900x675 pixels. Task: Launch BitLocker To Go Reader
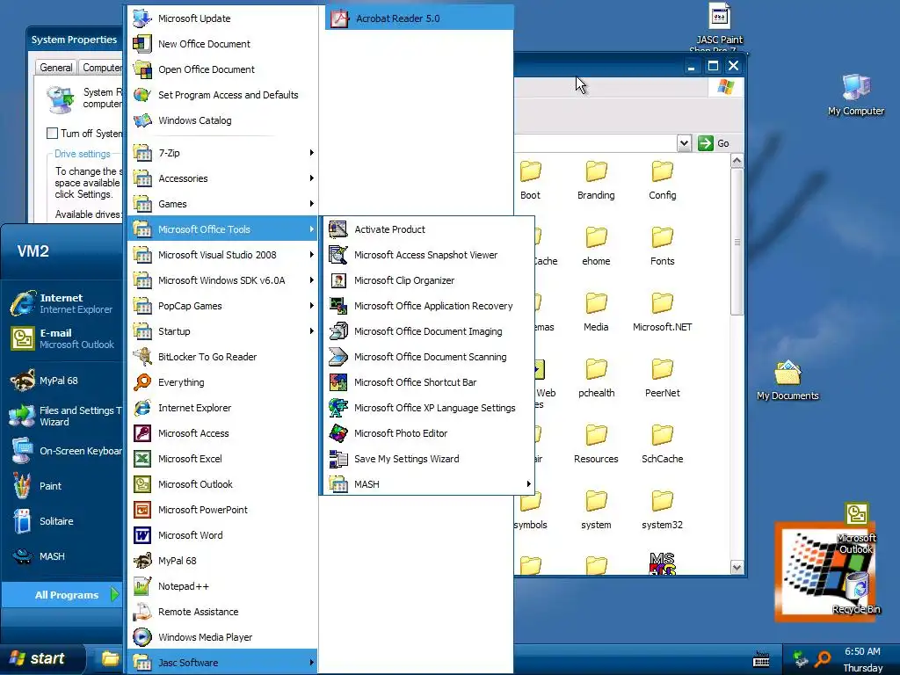pos(222,357)
